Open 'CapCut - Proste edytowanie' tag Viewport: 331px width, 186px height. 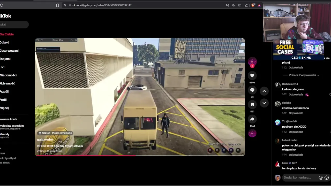(55, 133)
